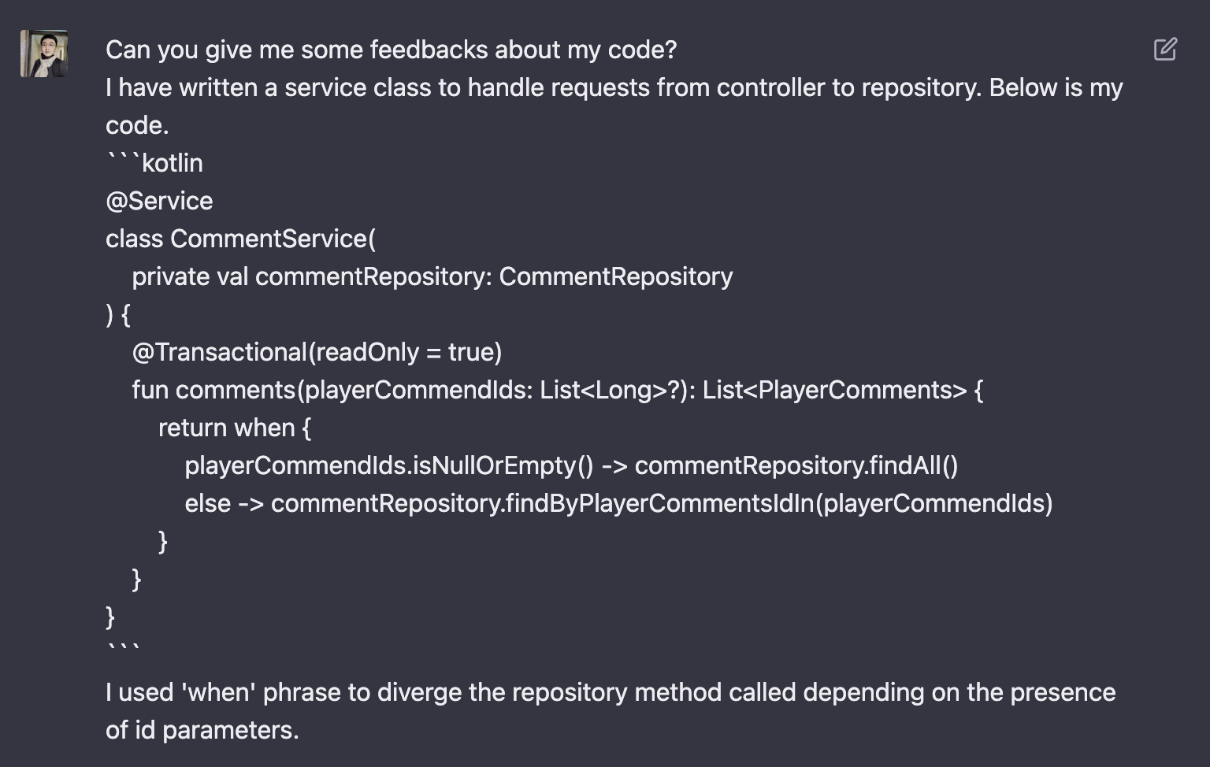The image size is (1210, 767).
Task: Click the '@Service' annotation text
Action: pos(159,201)
